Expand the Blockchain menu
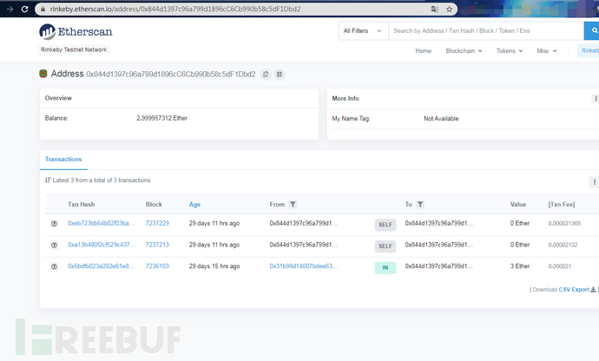This screenshot has height=361, width=599. click(x=464, y=51)
